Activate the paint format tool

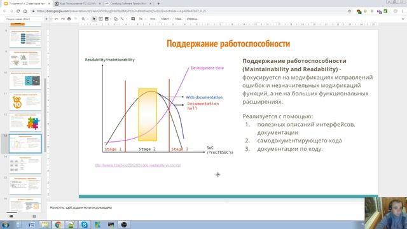click(x=76, y=19)
